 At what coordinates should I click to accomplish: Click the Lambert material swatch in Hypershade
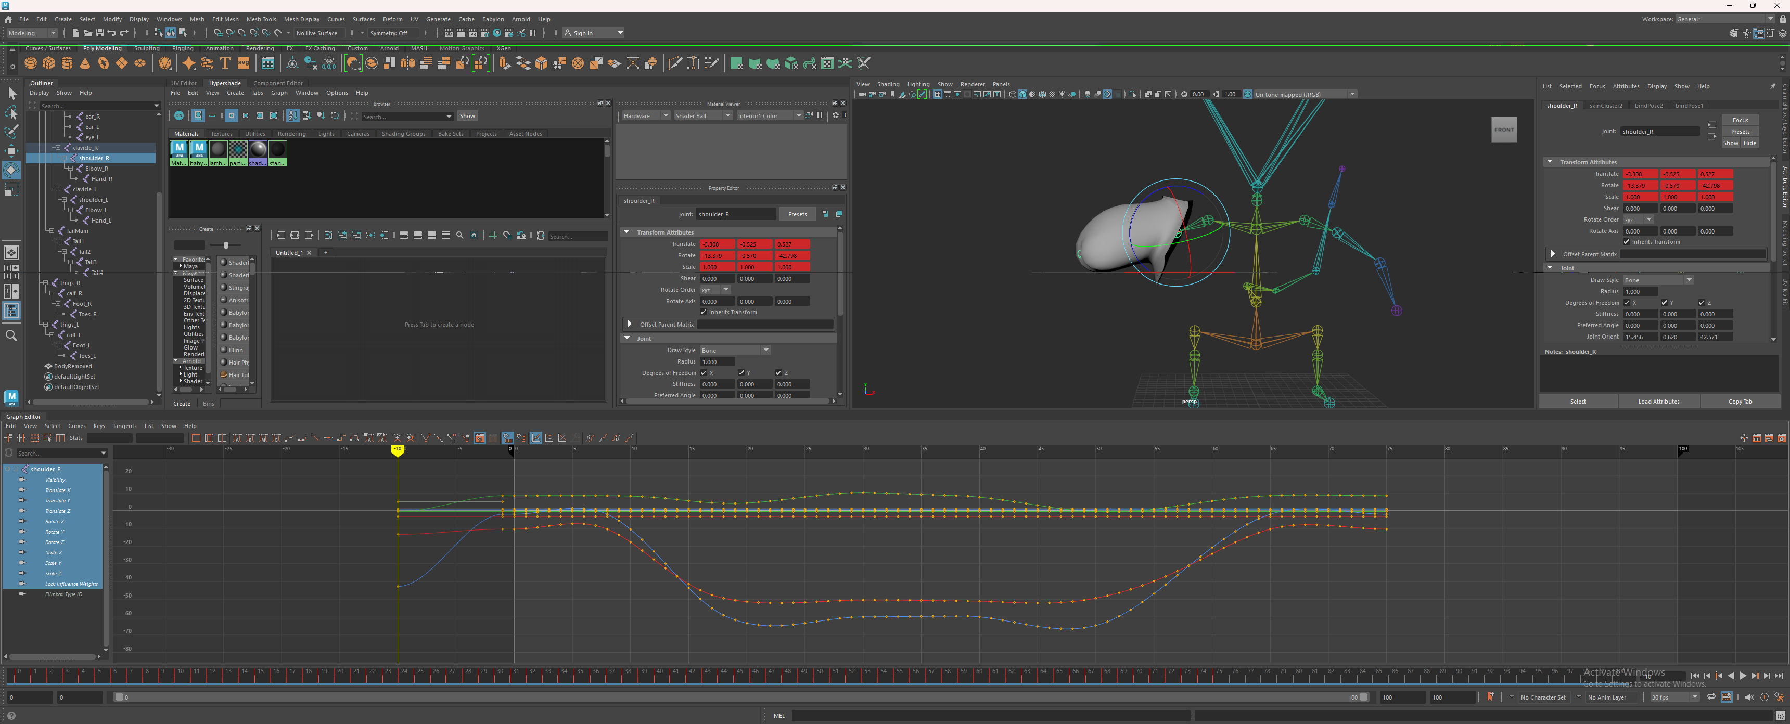pyautogui.click(x=218, y=150)
